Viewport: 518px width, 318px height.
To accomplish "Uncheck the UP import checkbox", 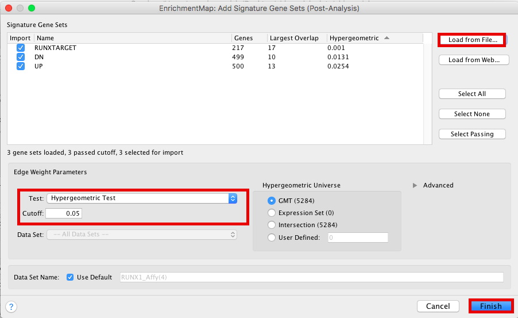I will click(21, 66).
